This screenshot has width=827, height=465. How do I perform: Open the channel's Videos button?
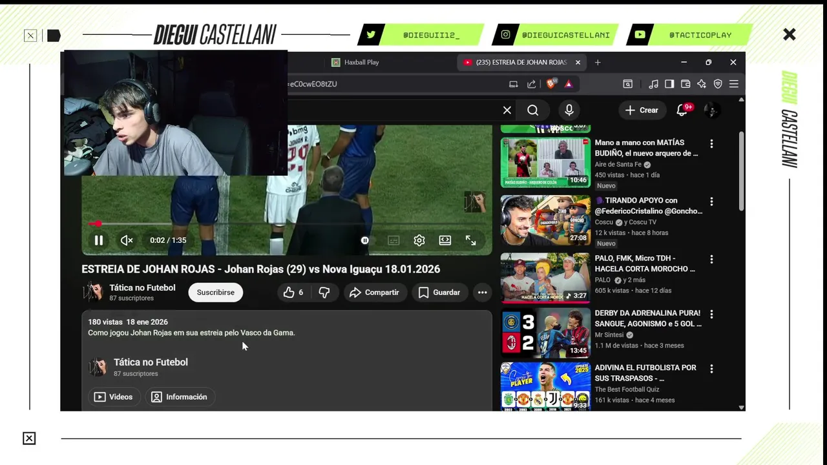[114, 397]
